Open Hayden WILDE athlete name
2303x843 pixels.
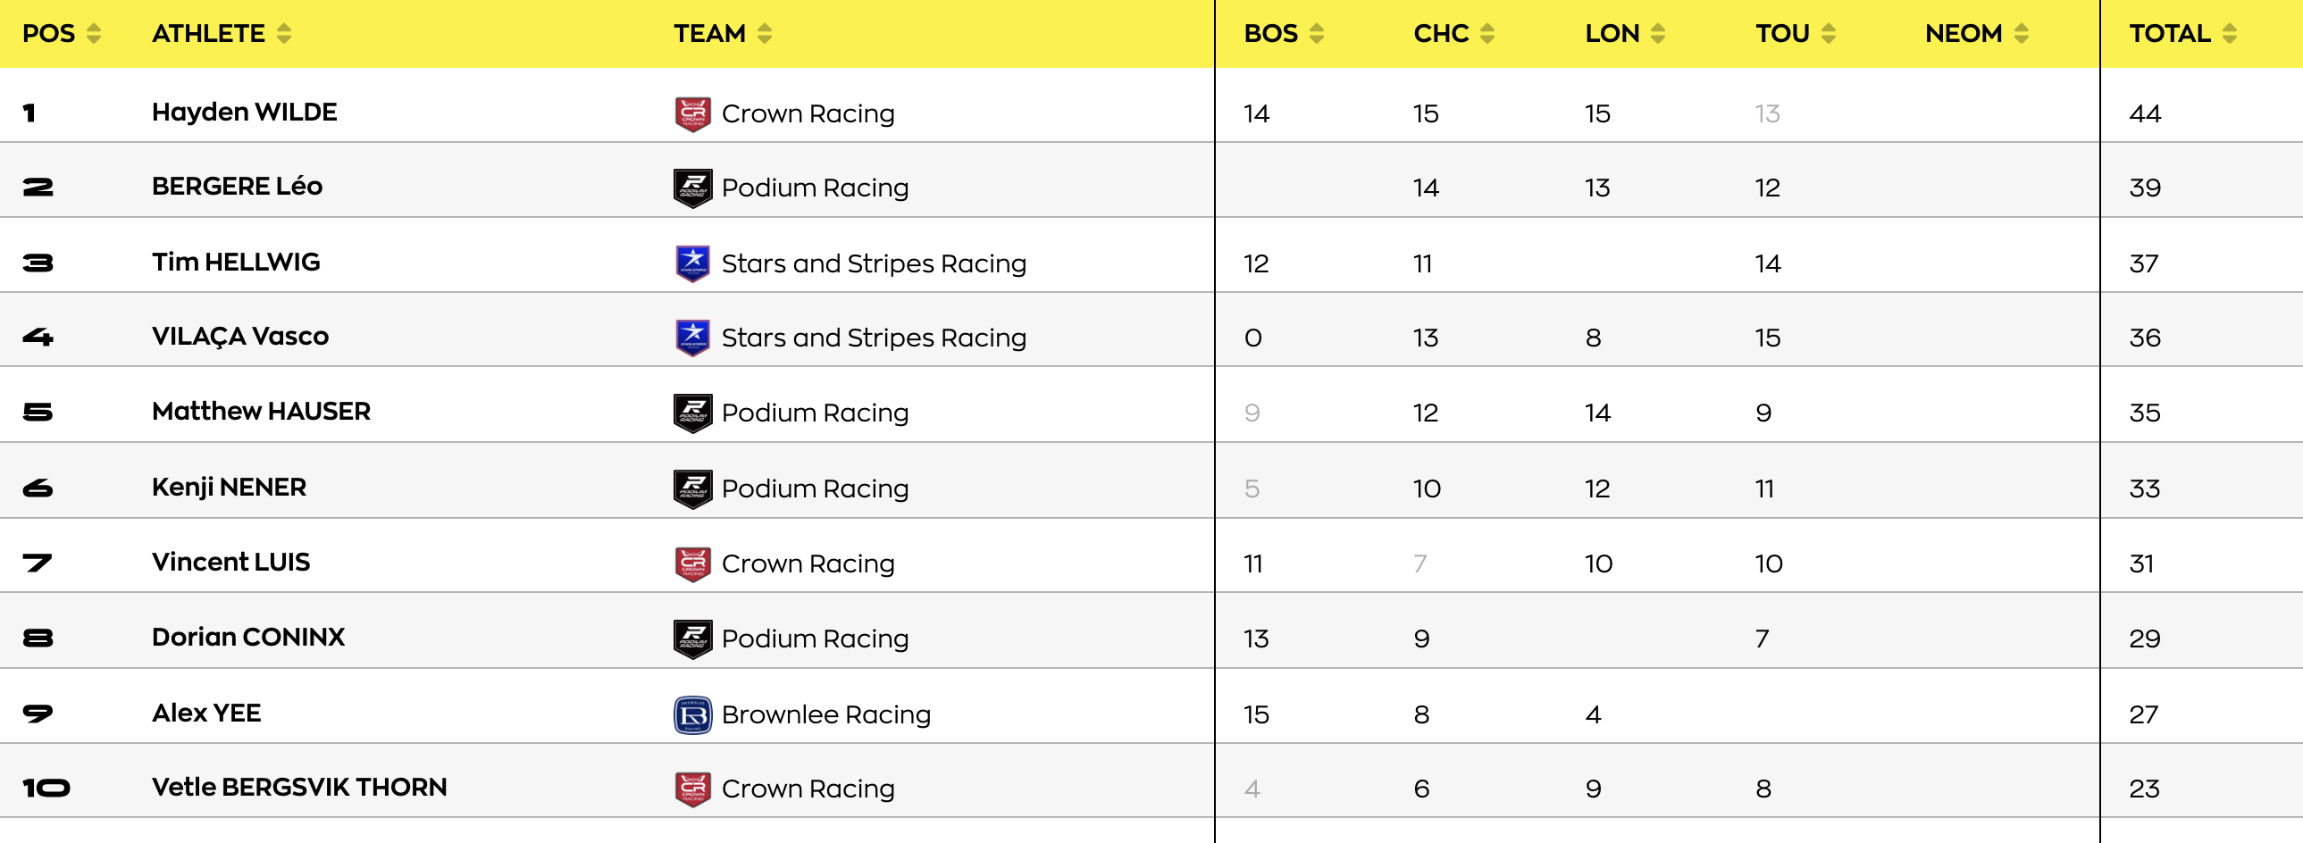point(244,113)
